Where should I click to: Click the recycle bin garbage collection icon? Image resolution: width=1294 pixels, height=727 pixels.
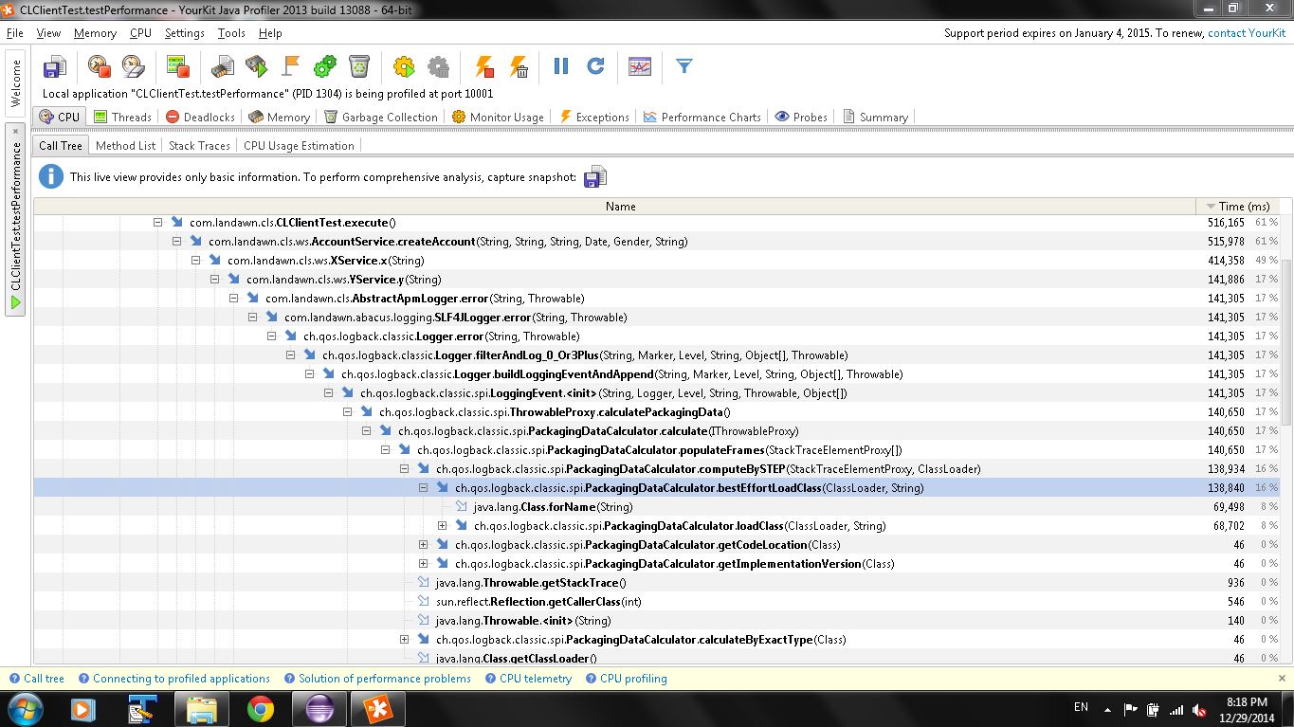[x=359, y=66]
